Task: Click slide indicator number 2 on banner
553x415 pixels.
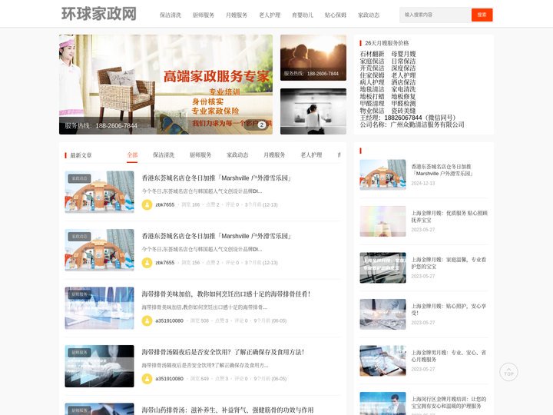Action: click(x=262, y=125)
